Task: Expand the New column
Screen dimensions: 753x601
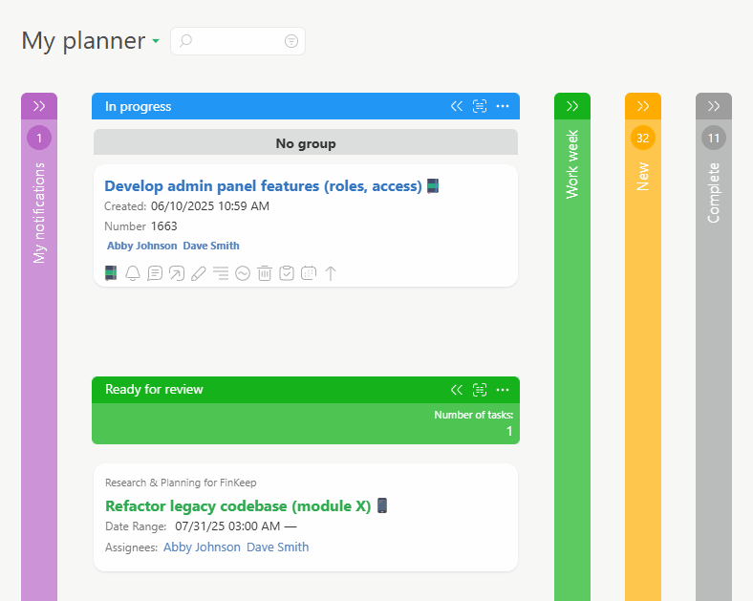Action: pyautogui.click(x=643, y=106)
